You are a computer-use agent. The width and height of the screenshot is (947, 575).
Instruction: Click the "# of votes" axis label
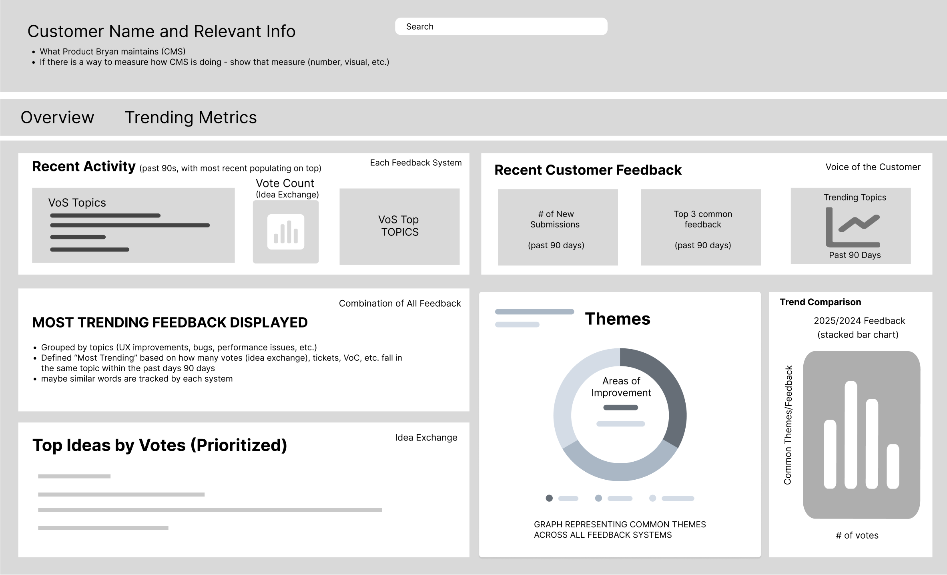pos(857,535)
